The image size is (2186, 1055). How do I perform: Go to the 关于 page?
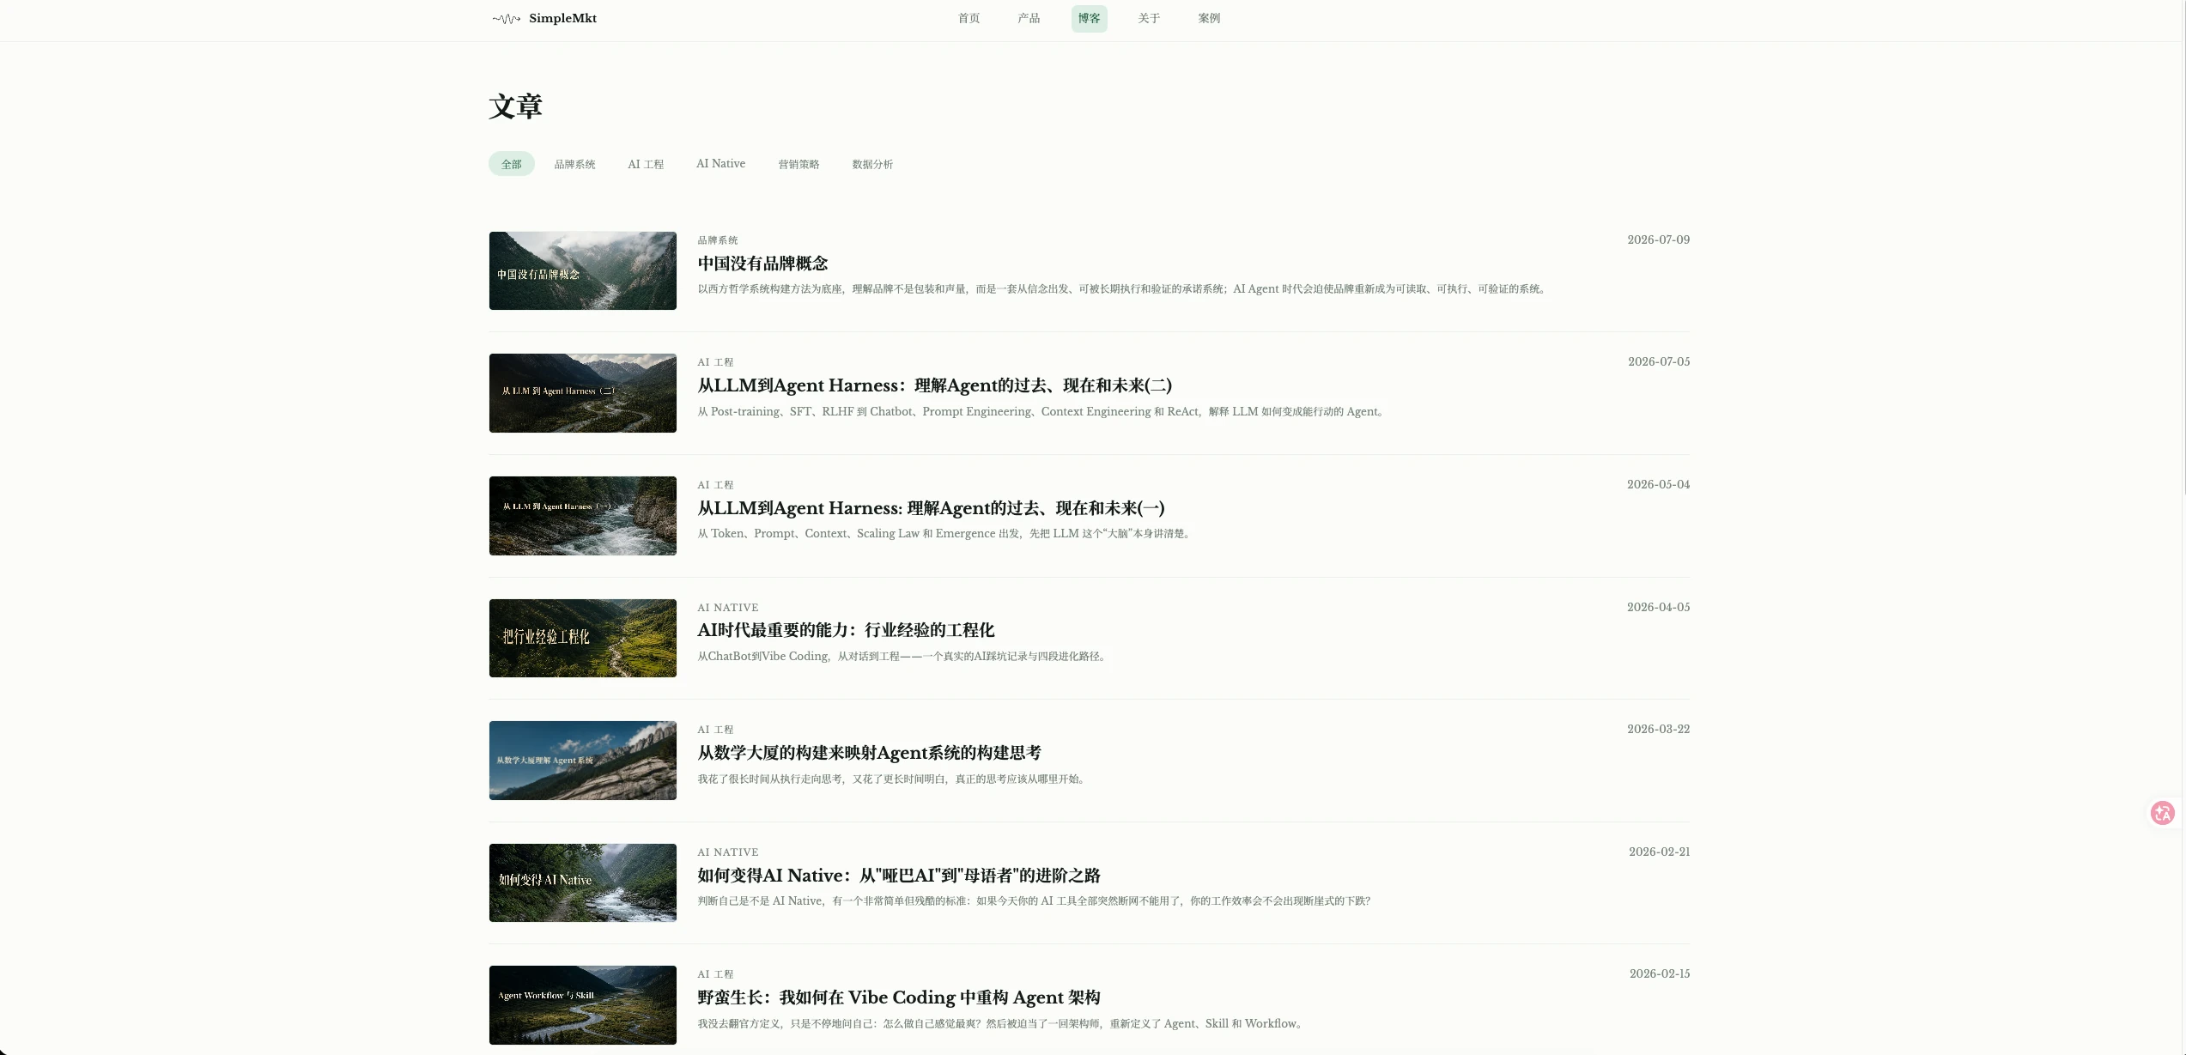tap(1149, 18)
